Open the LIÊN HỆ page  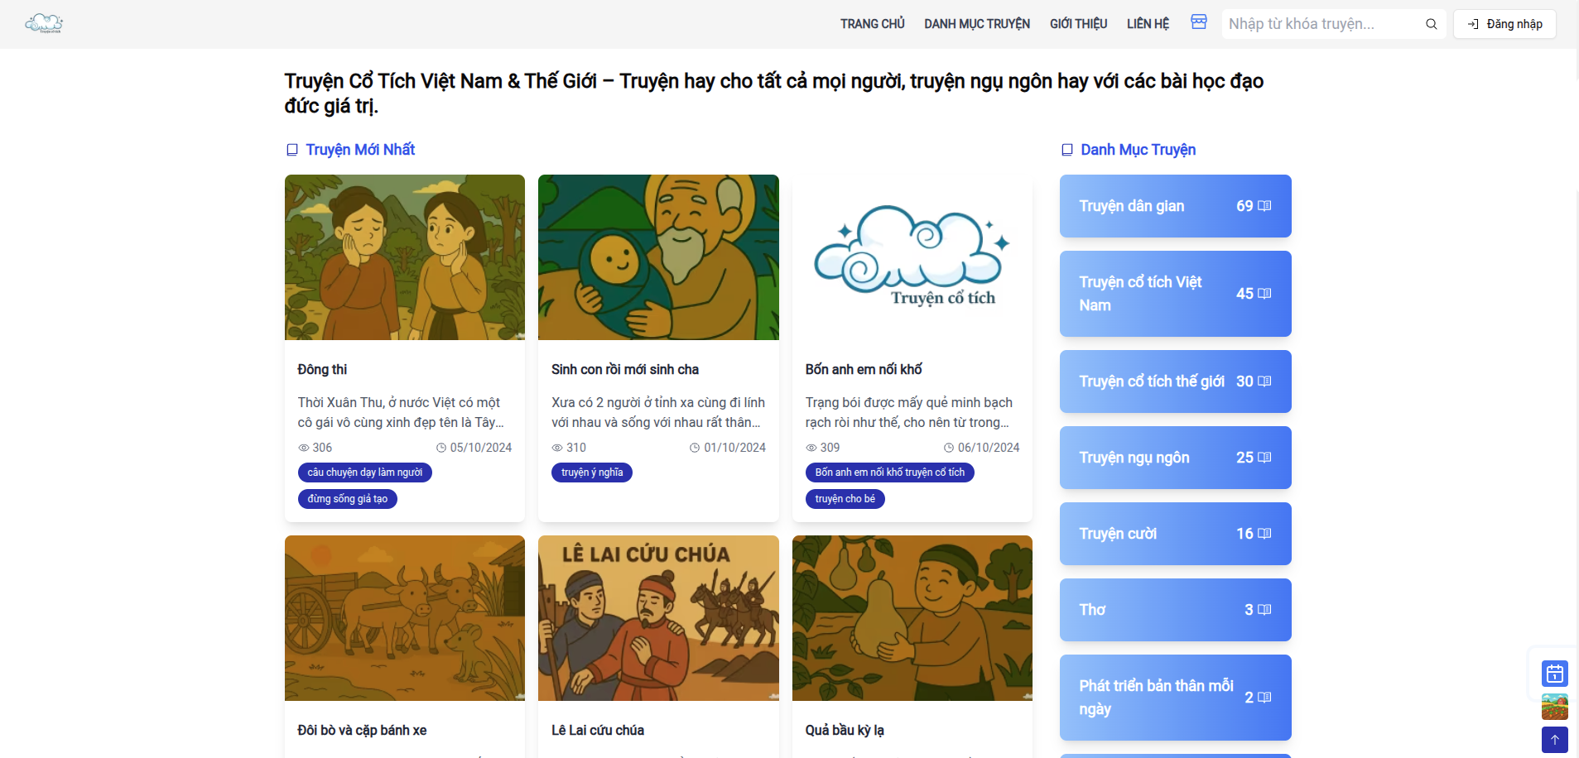(x=1148, y=24)
